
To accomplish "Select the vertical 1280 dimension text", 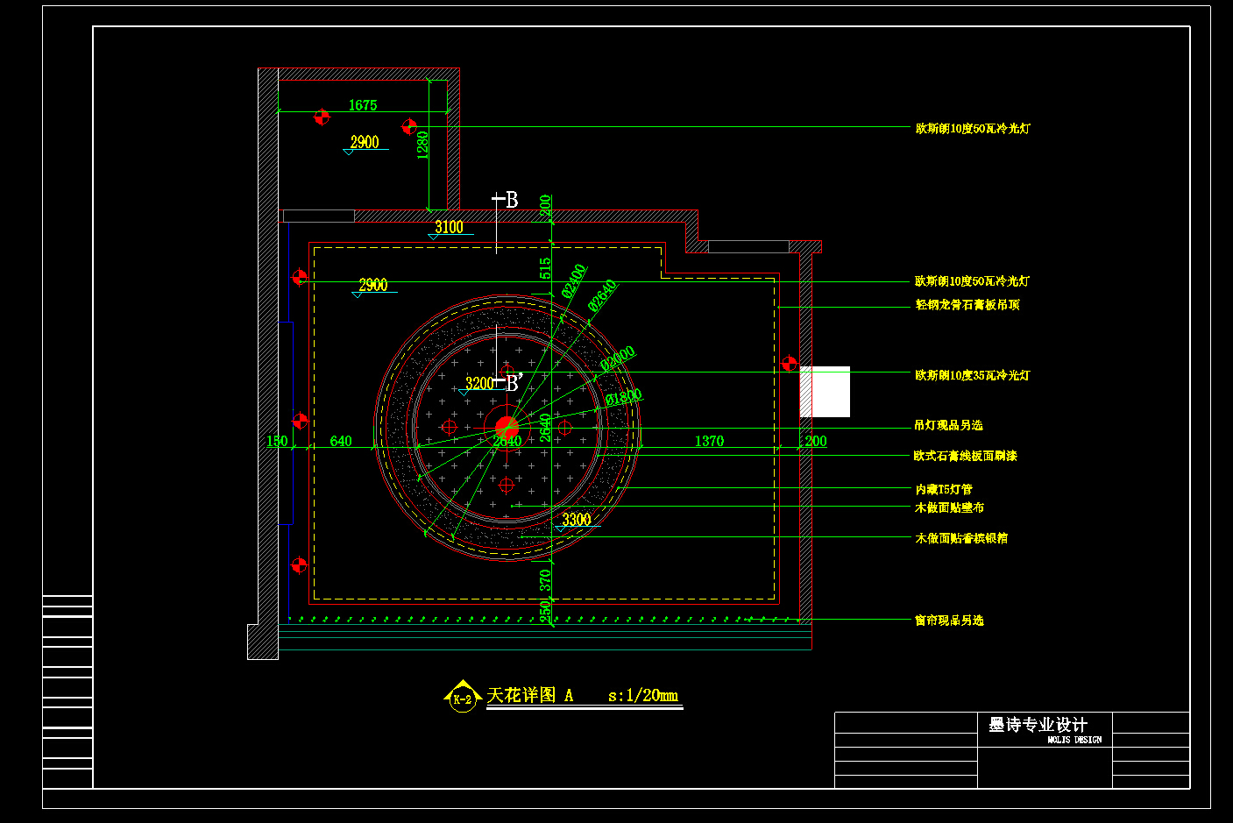I will pyautogui.click(x=422, y=145).
